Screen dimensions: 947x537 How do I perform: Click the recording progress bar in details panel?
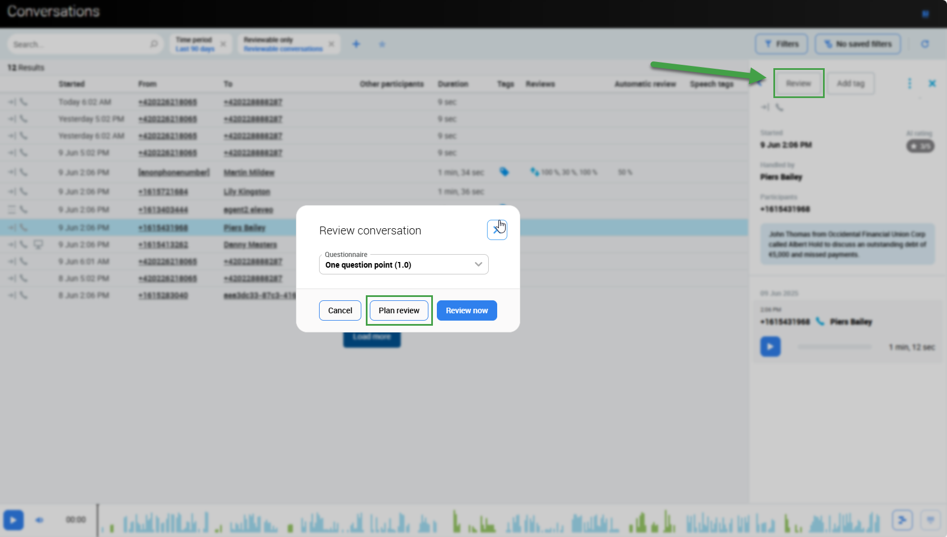tap(834, 347)
